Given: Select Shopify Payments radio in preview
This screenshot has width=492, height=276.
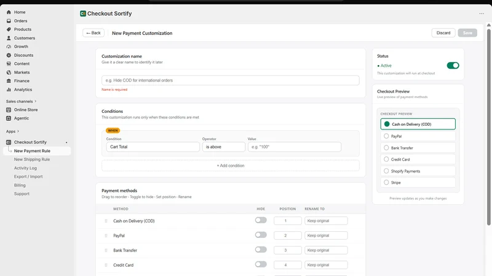Looking at the screenshot, I should point(386,171).
